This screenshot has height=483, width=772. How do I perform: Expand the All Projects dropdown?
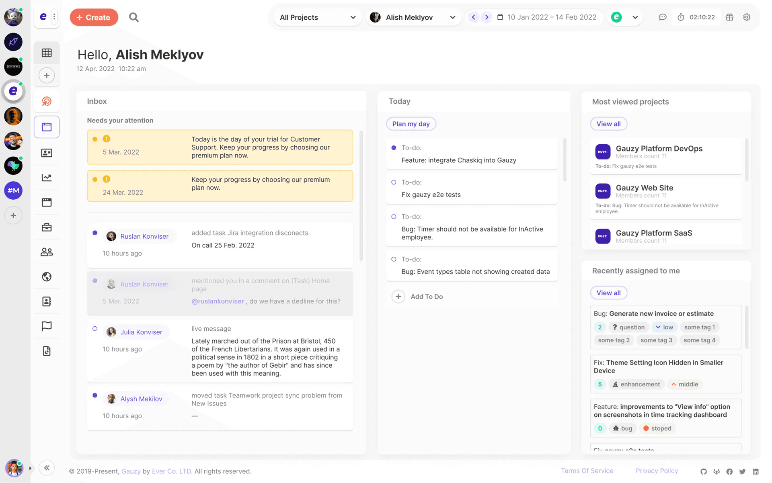tap(317, 17)
